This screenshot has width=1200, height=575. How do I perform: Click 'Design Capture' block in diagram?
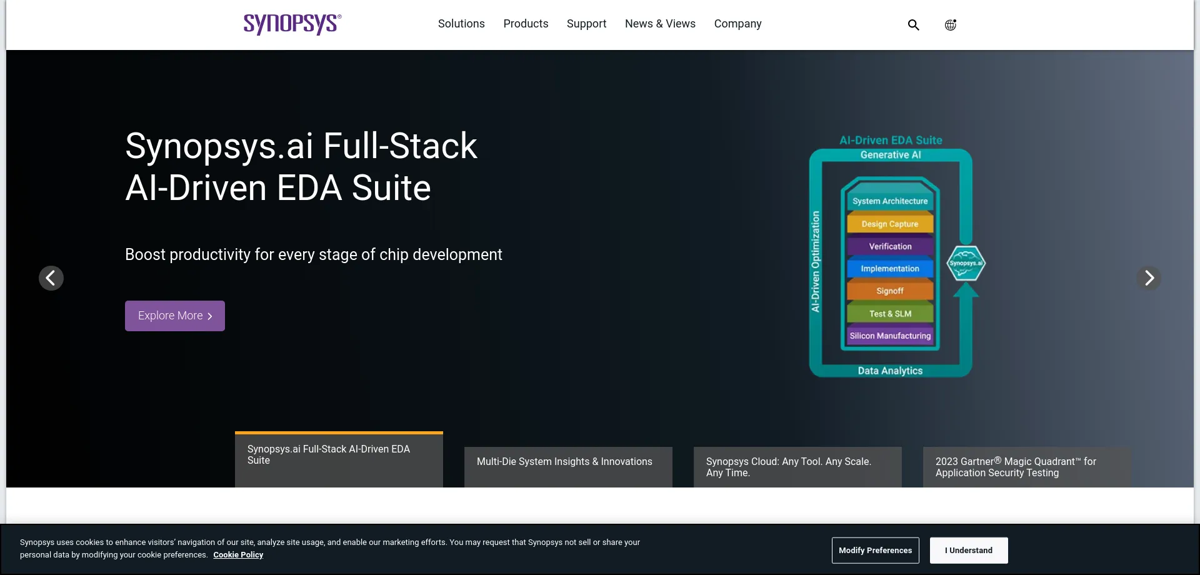tap(890, 224)
